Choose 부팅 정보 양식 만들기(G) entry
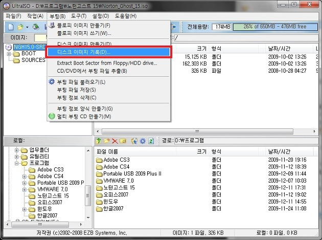 [109, 108]
